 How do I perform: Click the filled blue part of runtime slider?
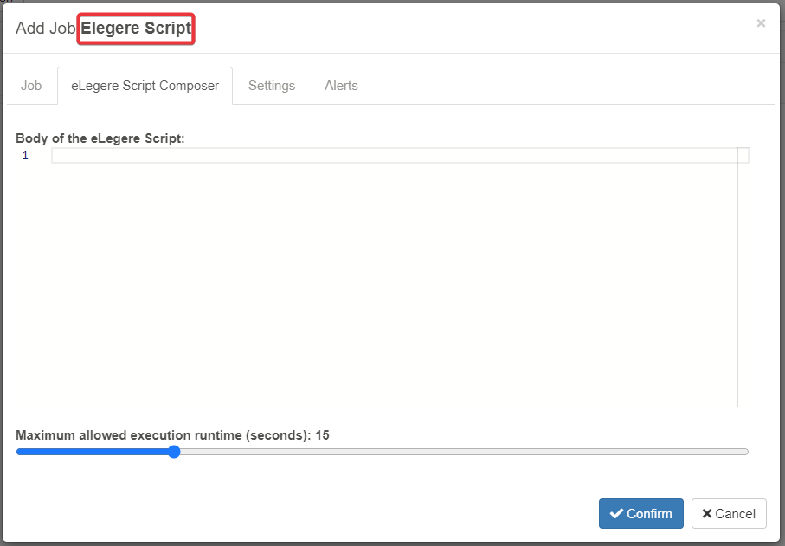pyautogui.click(x=95, y=452)
